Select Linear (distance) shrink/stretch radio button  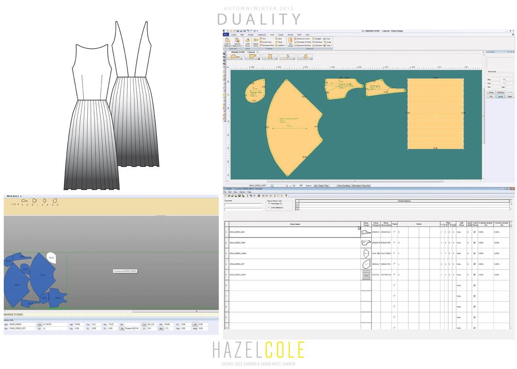tap(269, 208)
